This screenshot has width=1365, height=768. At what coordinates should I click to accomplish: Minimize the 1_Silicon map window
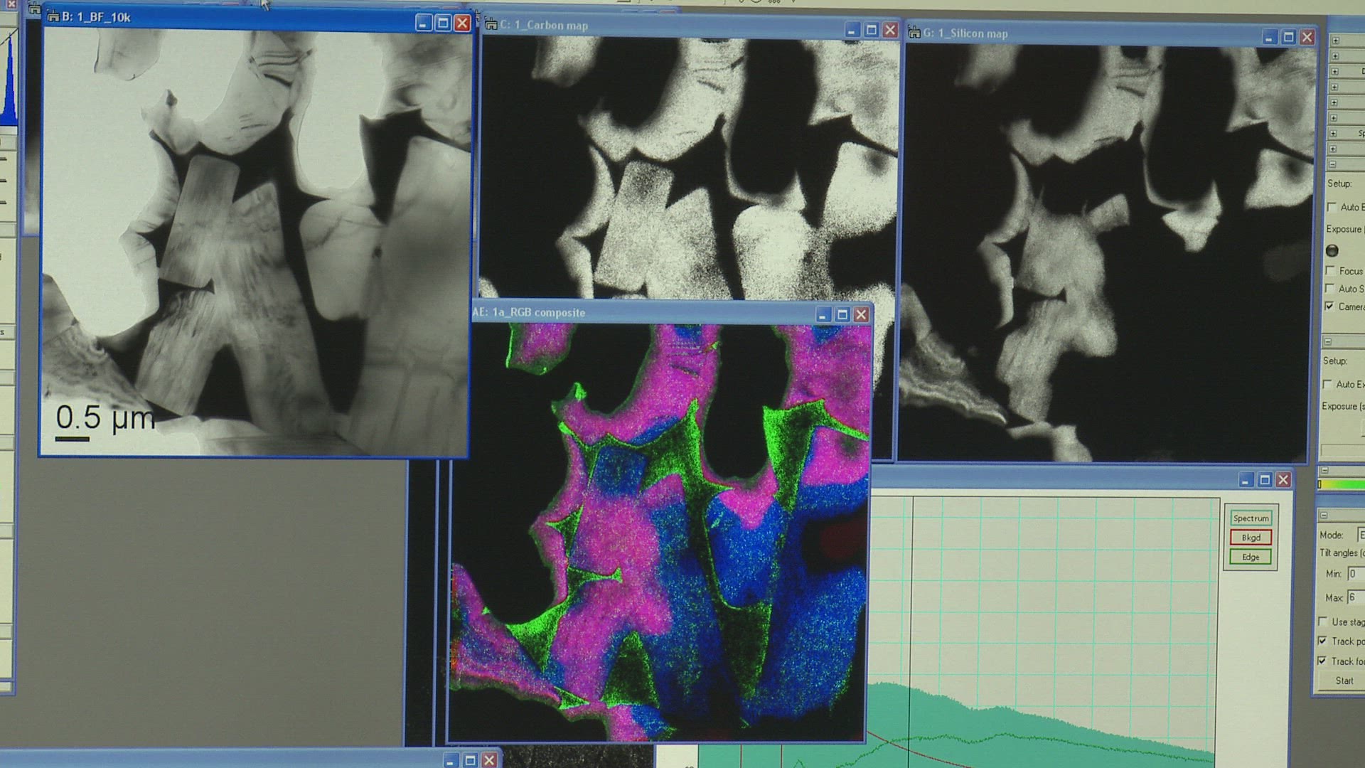tap(1269, 38)
